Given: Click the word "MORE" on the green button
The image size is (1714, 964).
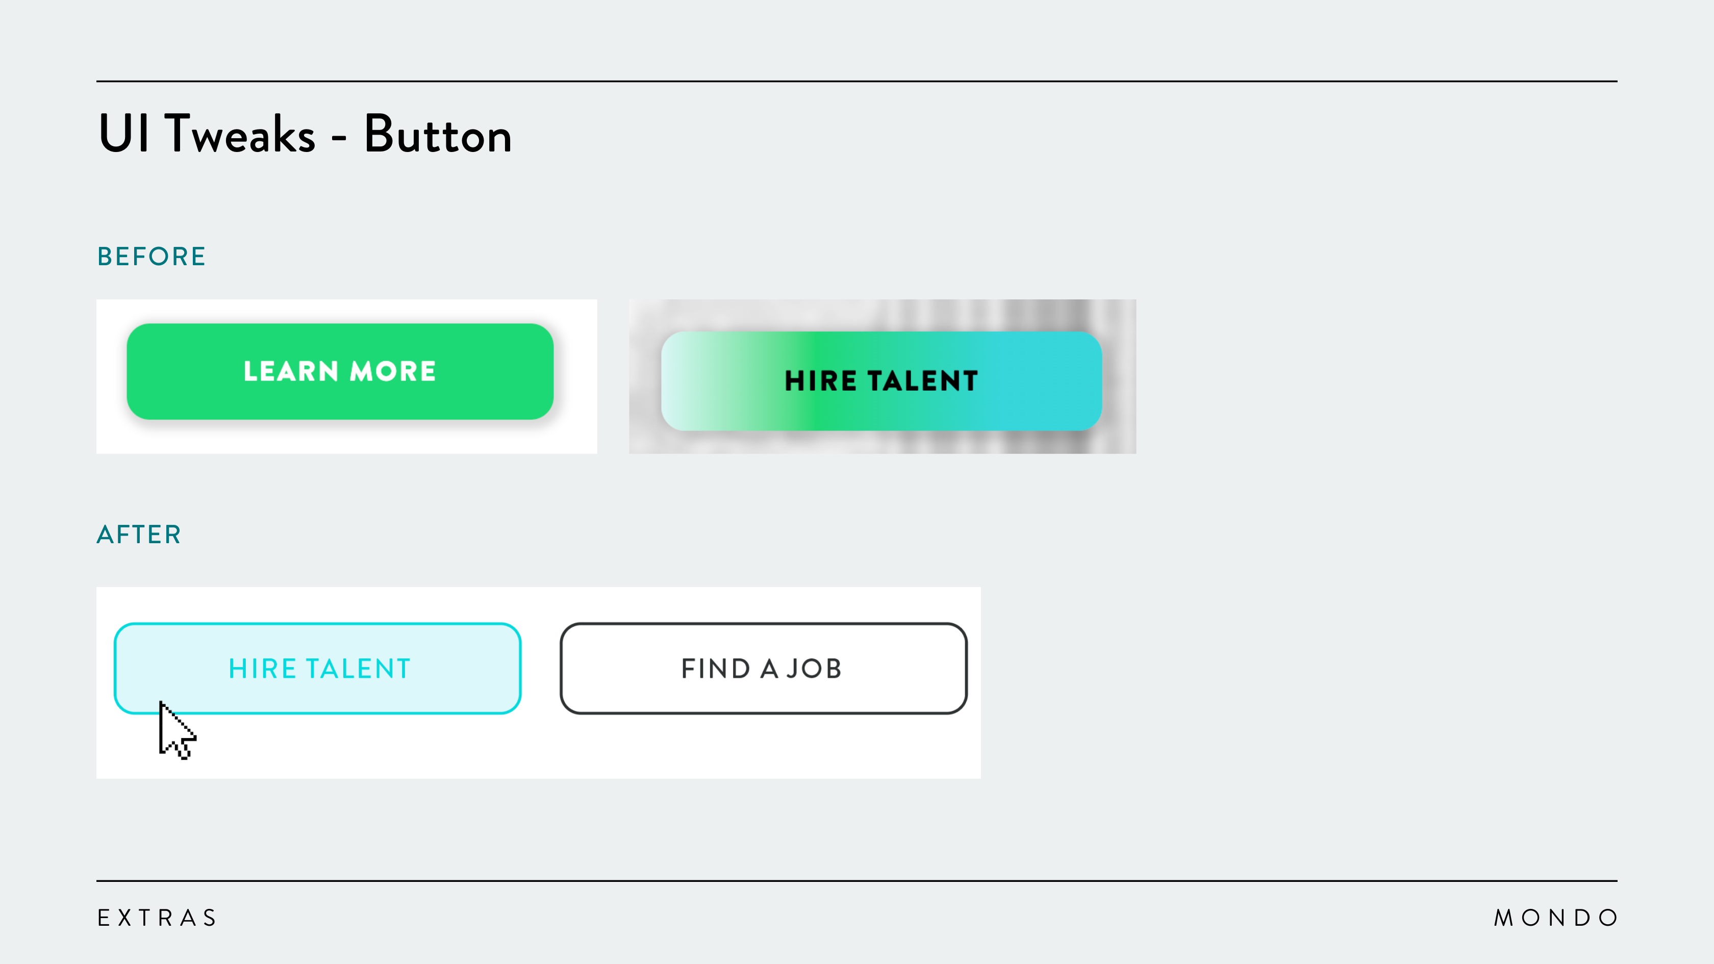Looking at the screenshot, I should (x=393, y=371).
